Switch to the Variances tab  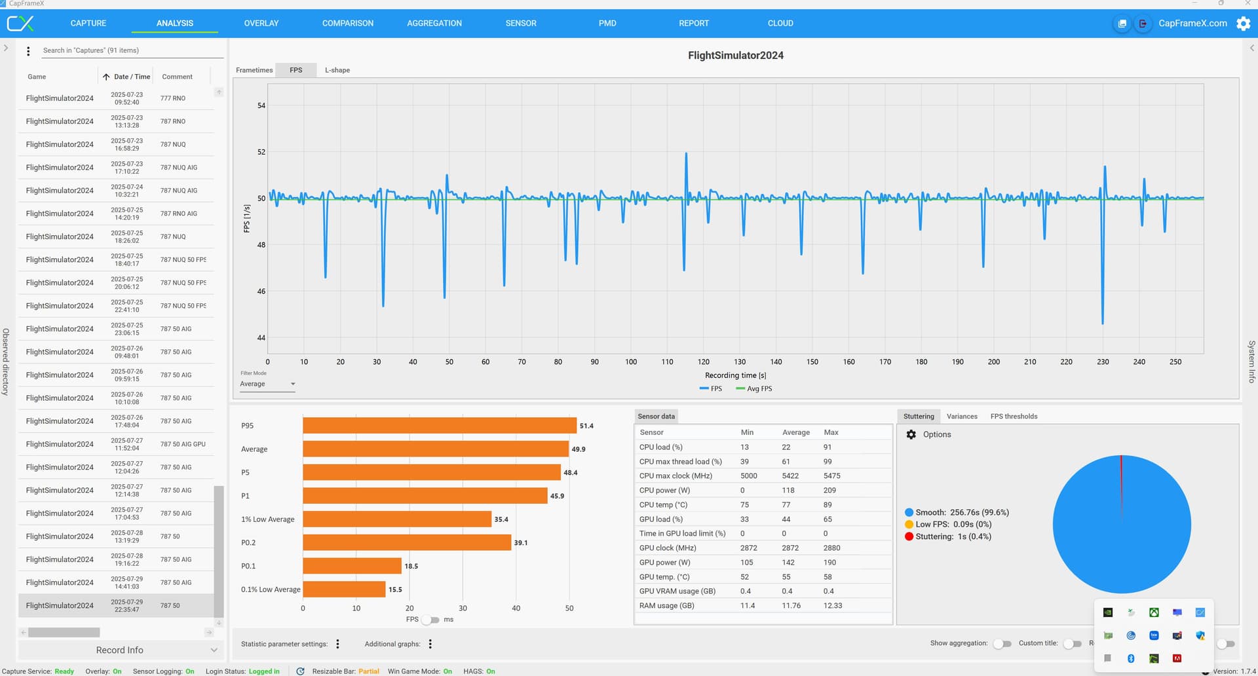(962, 417)
